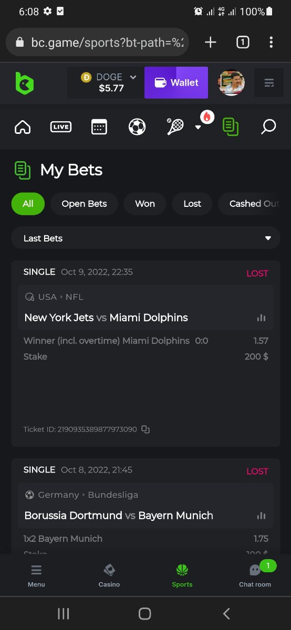Open the LIVE events icon
This screenshot has height=630, width=291.
pos(61,127)
